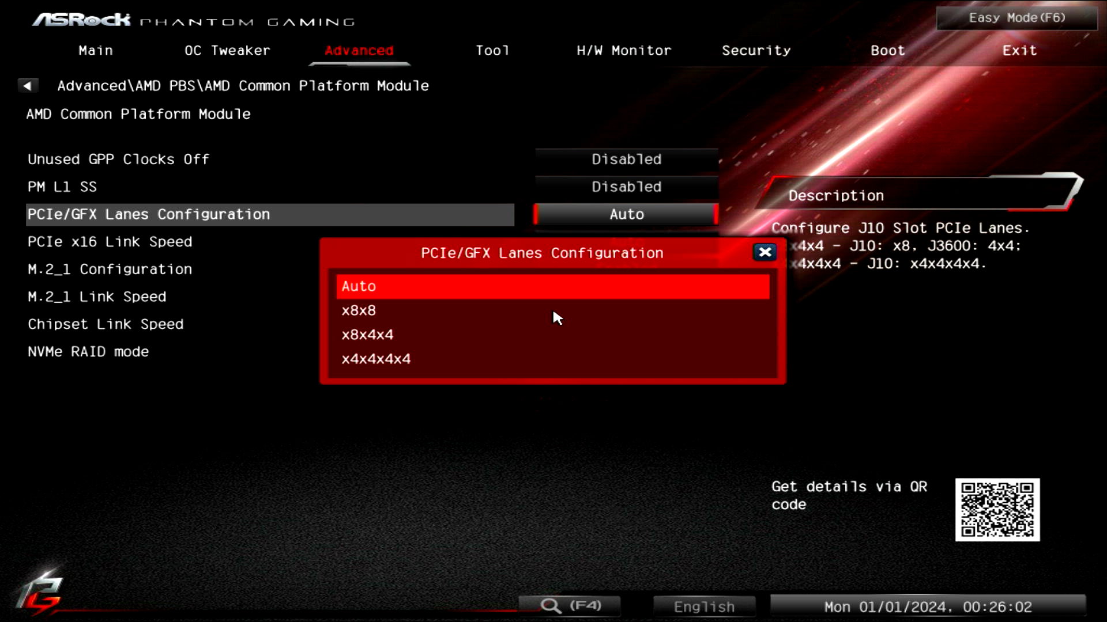Select Auto in the lanes list
This screenshot has width=1107, height=622.
point(552,286)
